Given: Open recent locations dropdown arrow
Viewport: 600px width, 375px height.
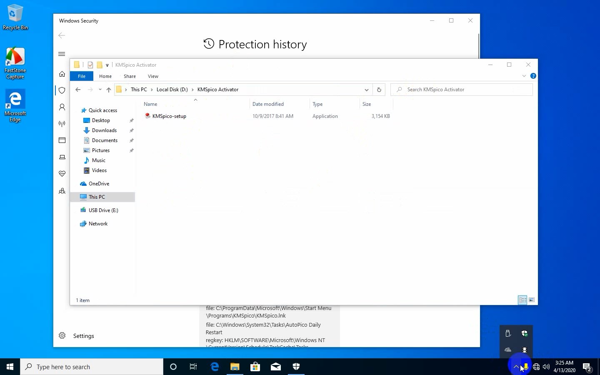Looking at the screenshot, I should point(100,90).
